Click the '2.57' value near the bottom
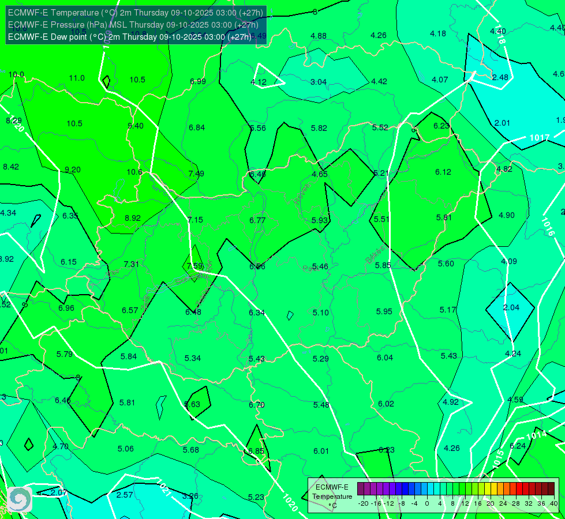The height and width of the screenshot is (519, 565). (x=124, y=495)
